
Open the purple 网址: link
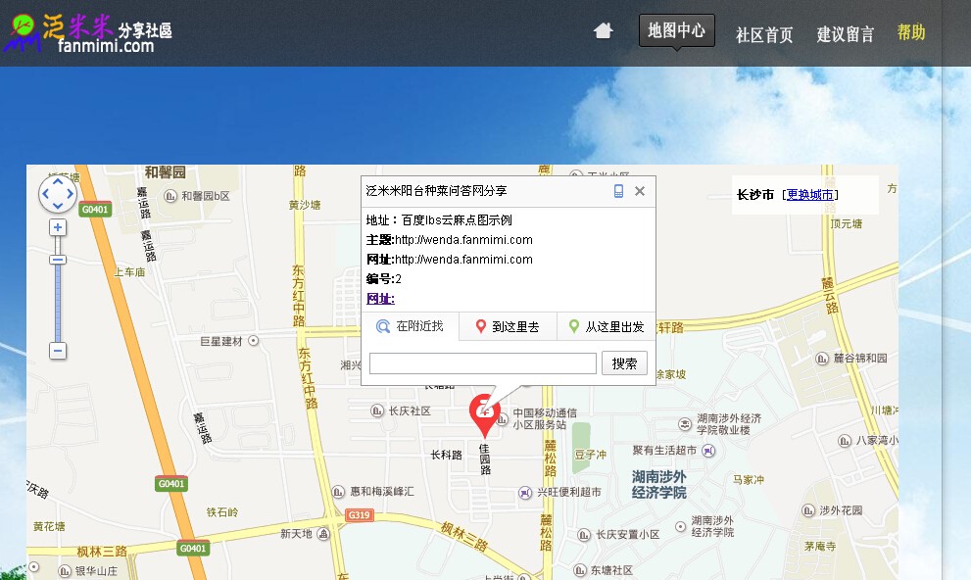(380, 299)
